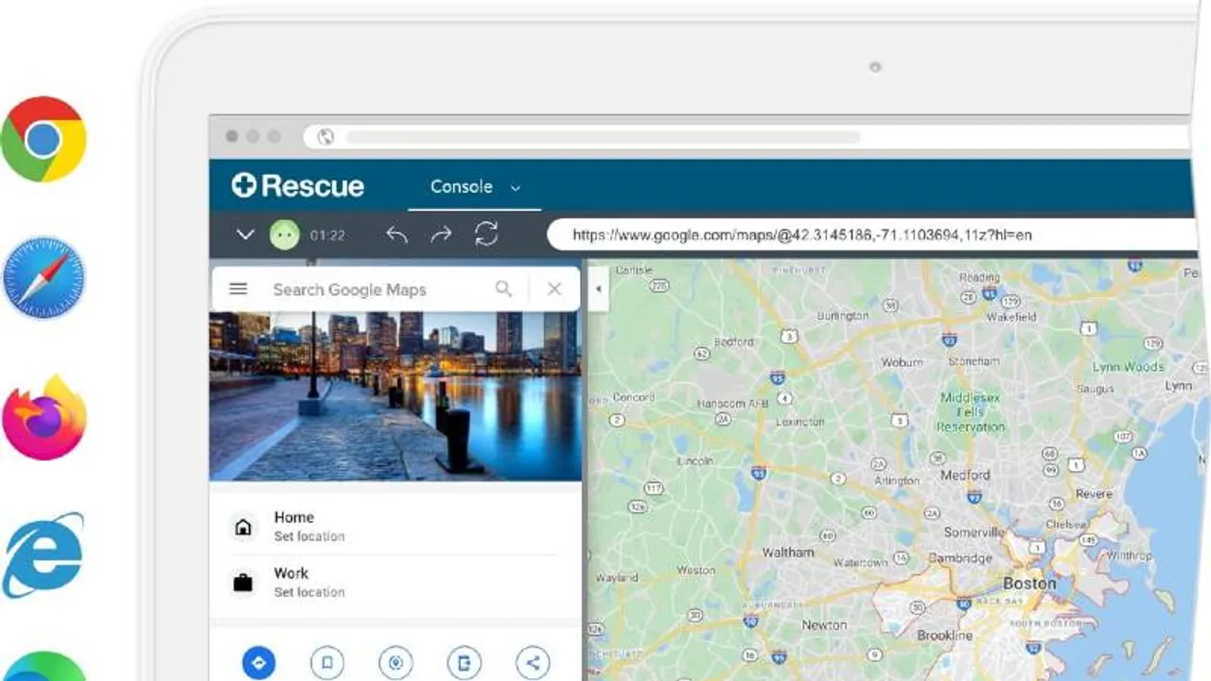
Task: Click Newton label on the map
Action: point(824,625)
